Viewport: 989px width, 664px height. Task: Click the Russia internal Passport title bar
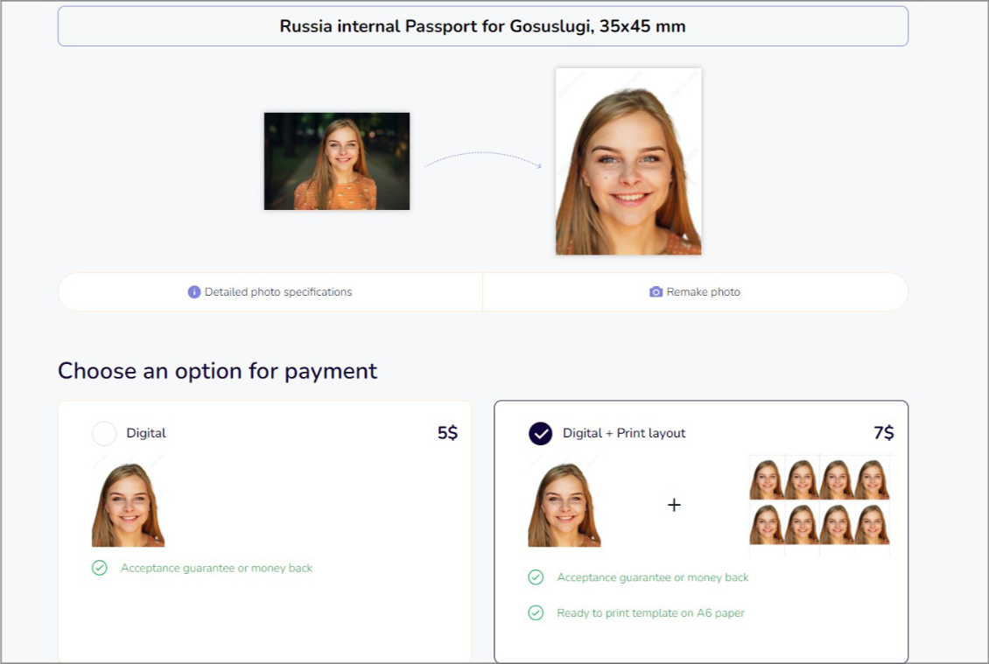(483, 26)
